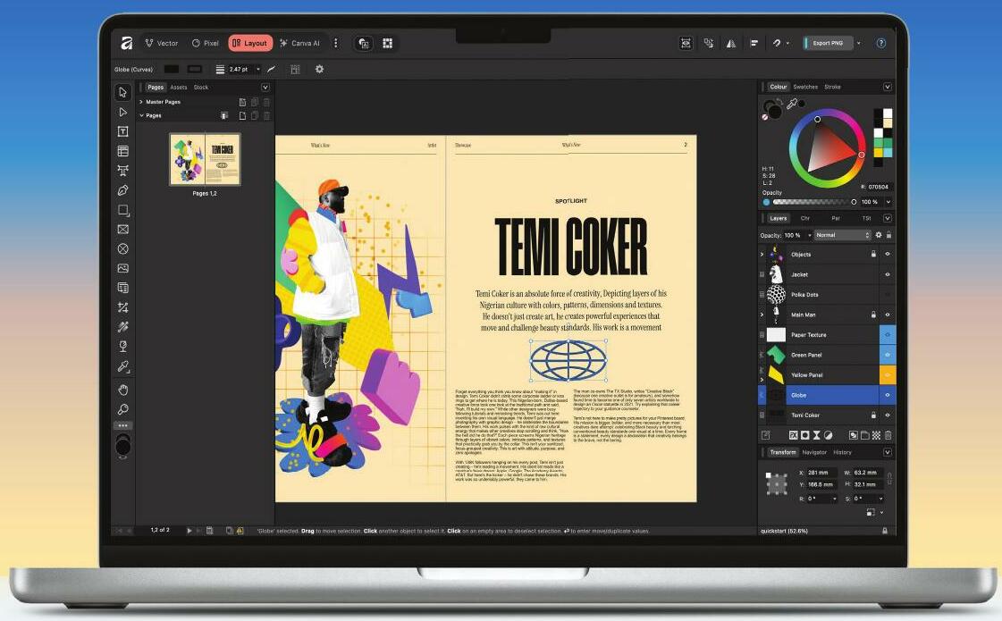The image size is (1002, 621).
Task: Click the fill colour swatch in context toolbar
Action: pyautogui.click(x=172, y=69)
